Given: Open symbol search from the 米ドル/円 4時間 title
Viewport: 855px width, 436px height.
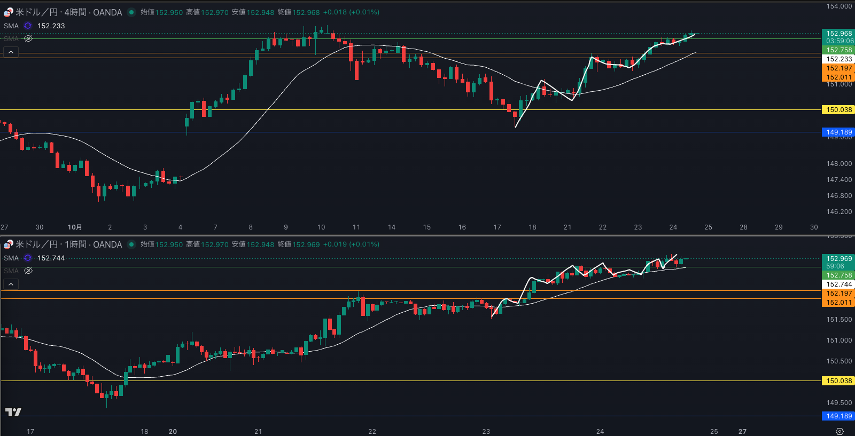Looking at the screenshot, I should [68, 12].
